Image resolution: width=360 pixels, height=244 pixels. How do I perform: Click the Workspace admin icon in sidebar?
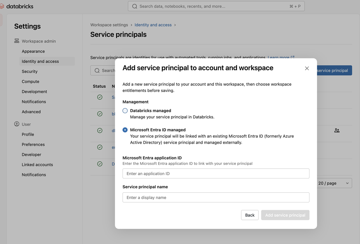(x=17, y=41)
